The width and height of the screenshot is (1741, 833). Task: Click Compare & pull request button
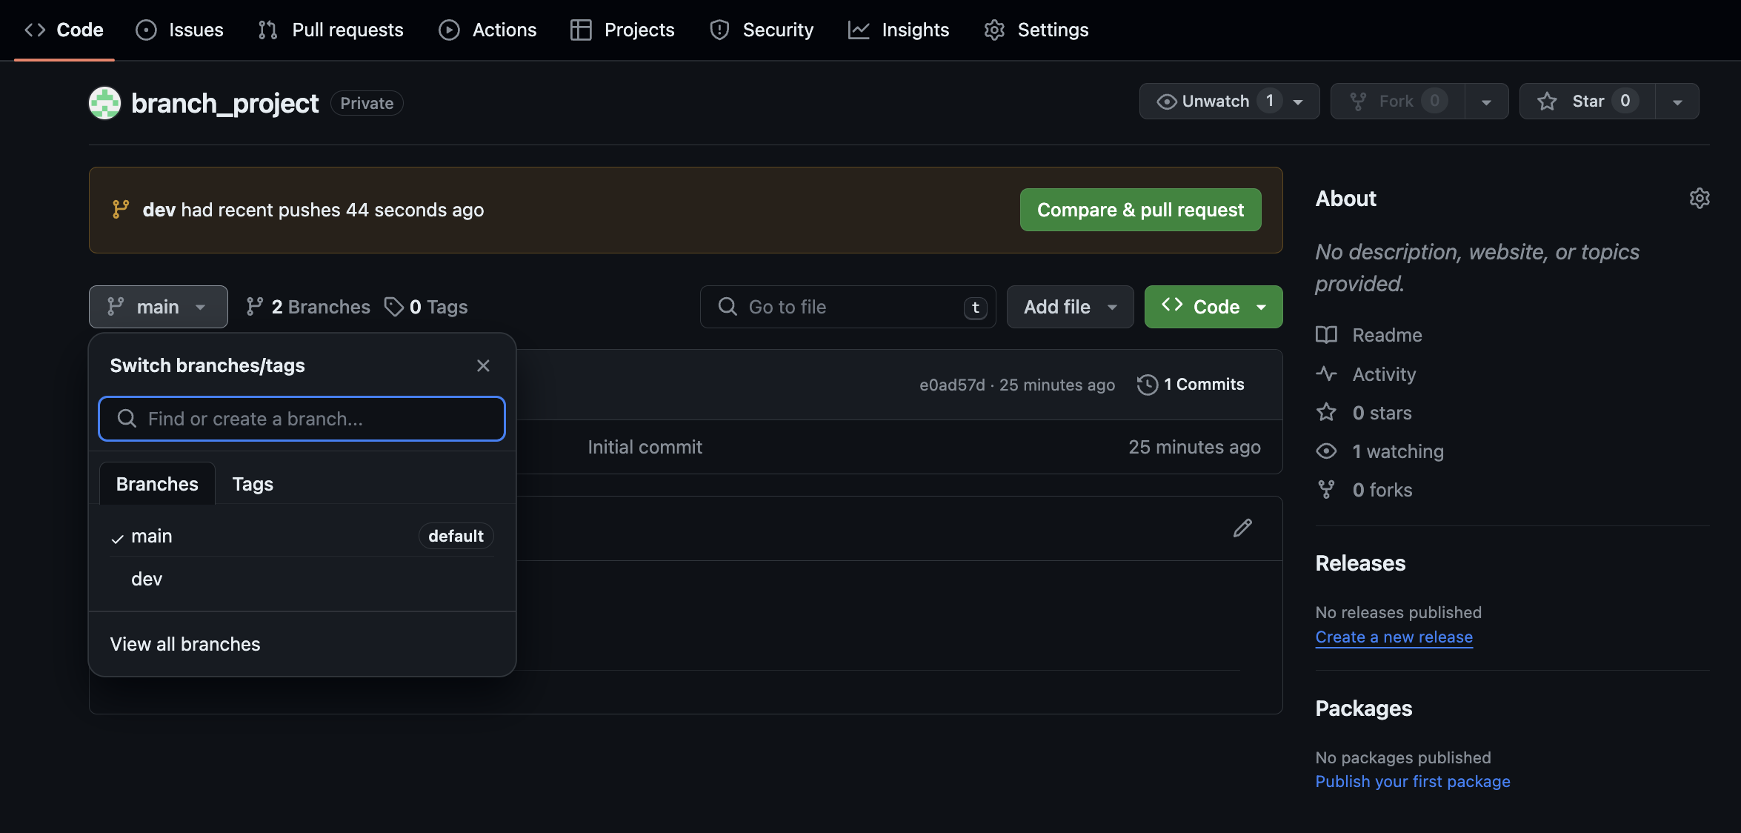point(1140,210)
